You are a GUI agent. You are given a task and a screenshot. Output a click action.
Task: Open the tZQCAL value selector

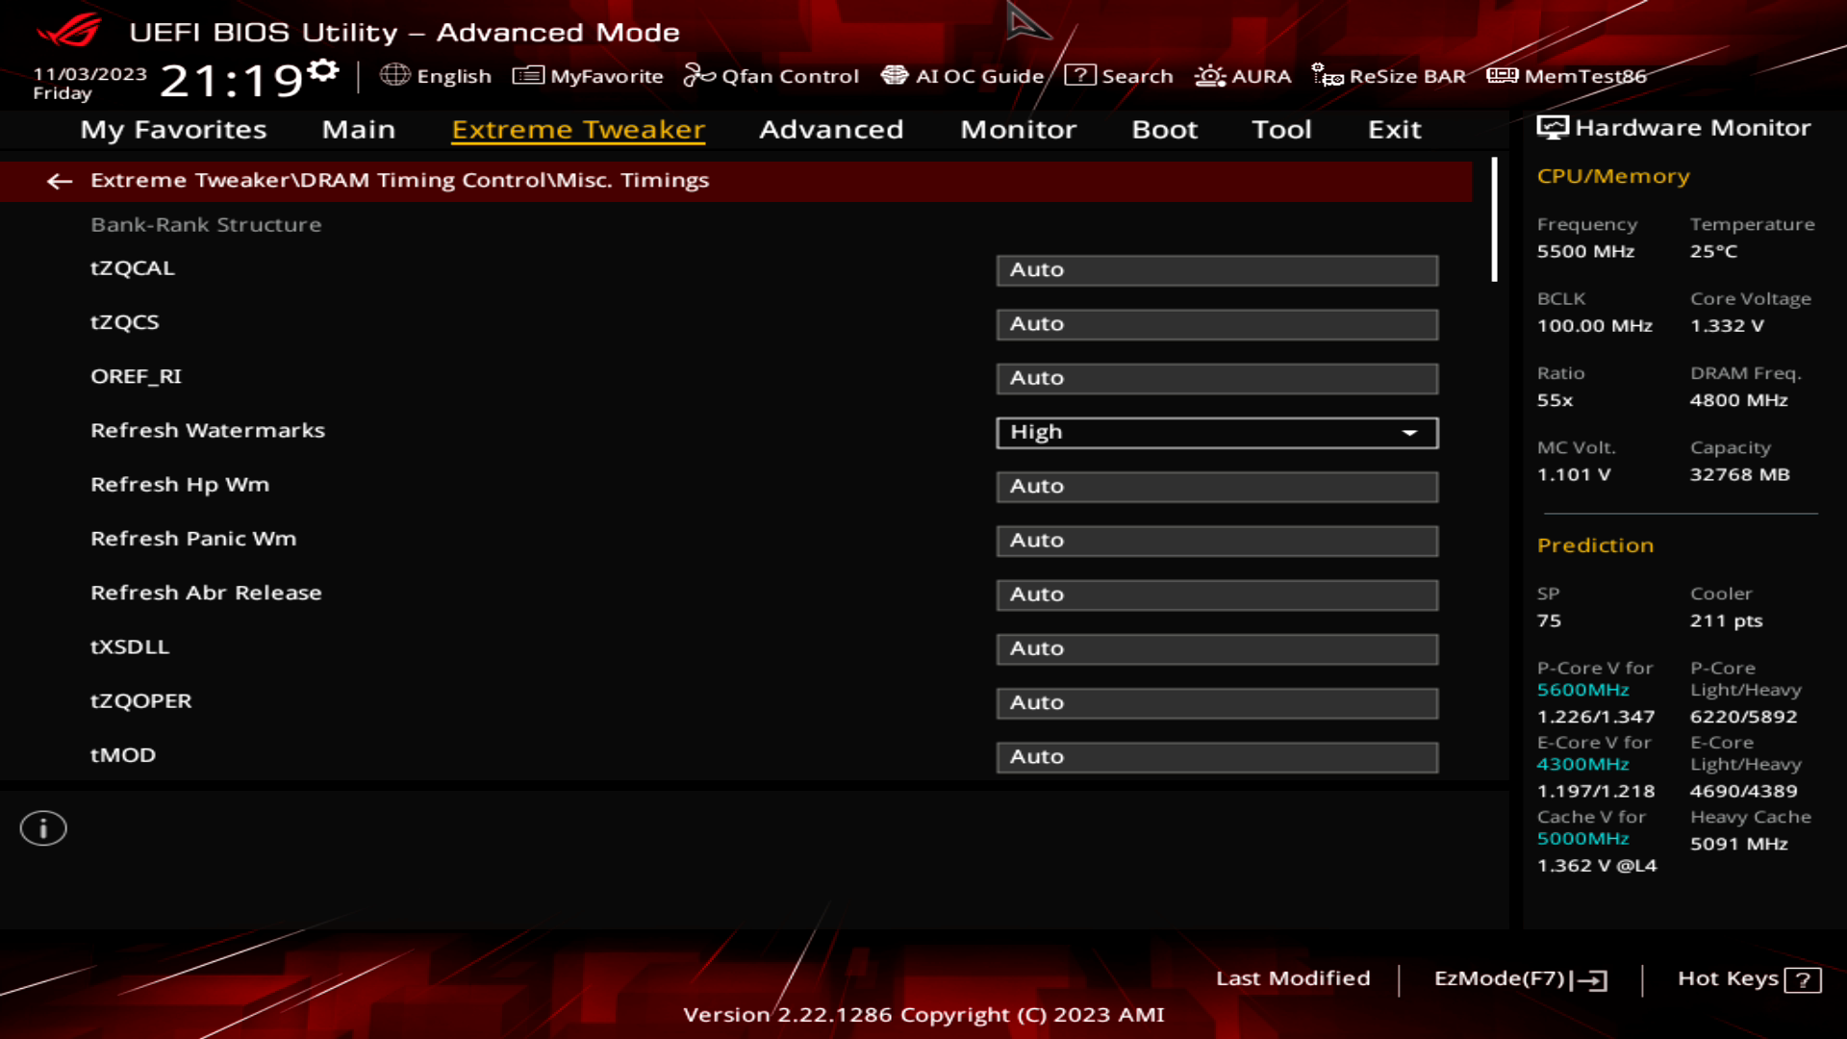(1216, 270)
